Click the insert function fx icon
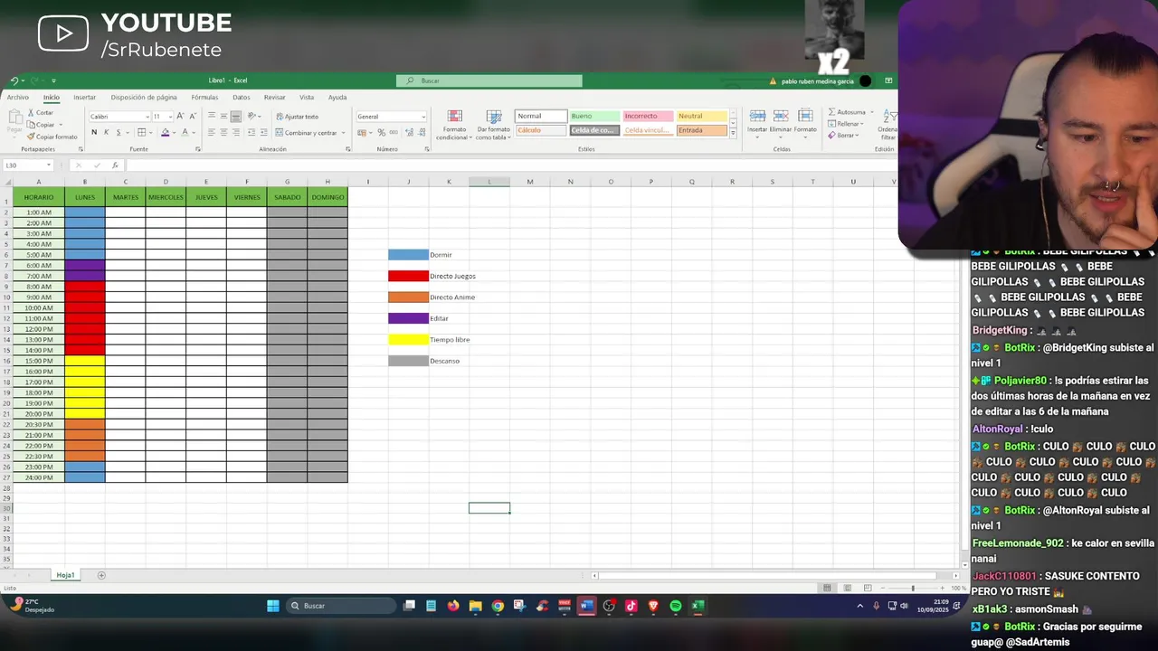The width and height of the screenshot is (1158, 651). click(x=115, y=165)
